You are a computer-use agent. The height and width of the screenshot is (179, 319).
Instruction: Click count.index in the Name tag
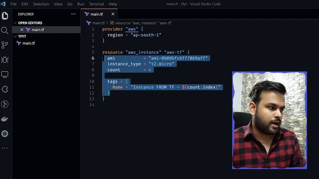(201, 87)
